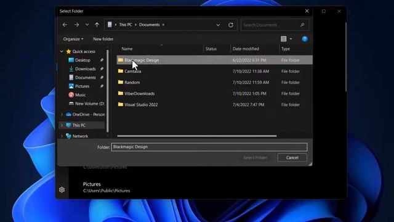Screen dimensions: 394x222
Task: Click the 7/4/2022 7:47 PM date cell
Action: pos(248,104)
